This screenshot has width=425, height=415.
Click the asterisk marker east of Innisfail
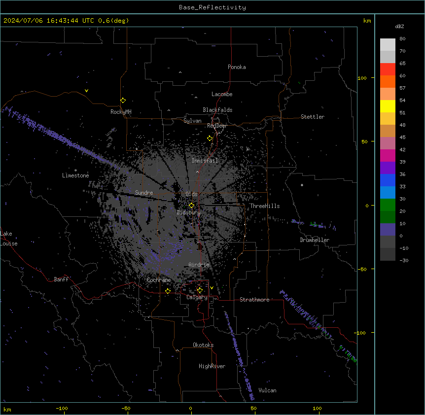pos(248,149)
